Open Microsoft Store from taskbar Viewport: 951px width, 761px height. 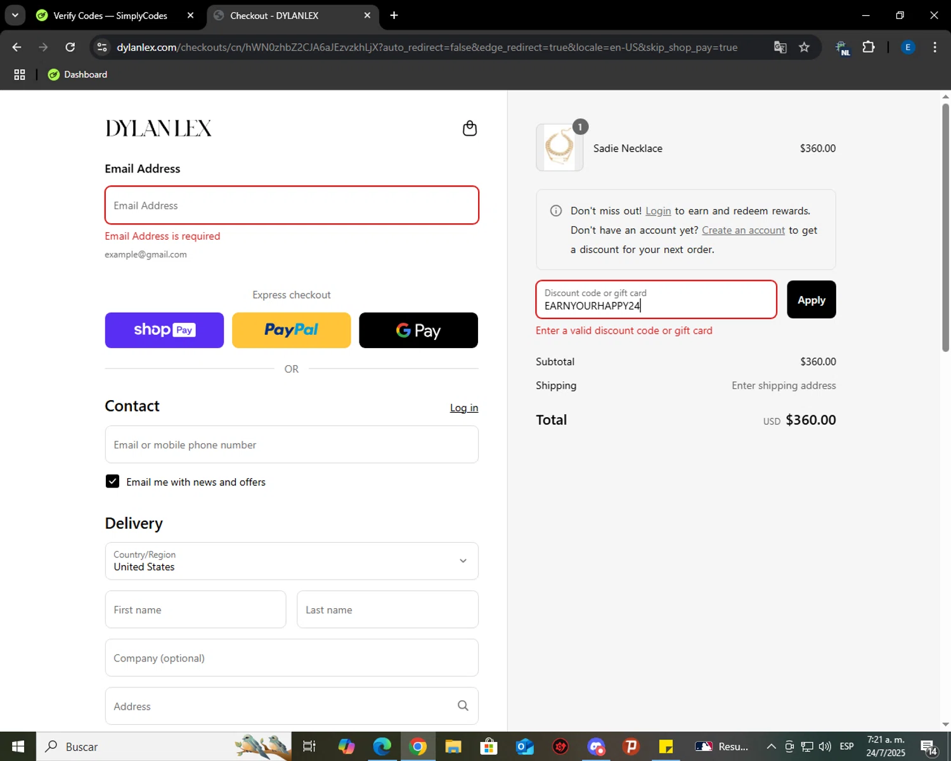(488, 746)
